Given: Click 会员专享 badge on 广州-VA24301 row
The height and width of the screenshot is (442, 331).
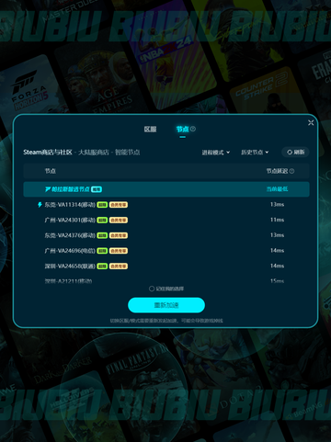Looking at the screenshot, I should [119, 220].
